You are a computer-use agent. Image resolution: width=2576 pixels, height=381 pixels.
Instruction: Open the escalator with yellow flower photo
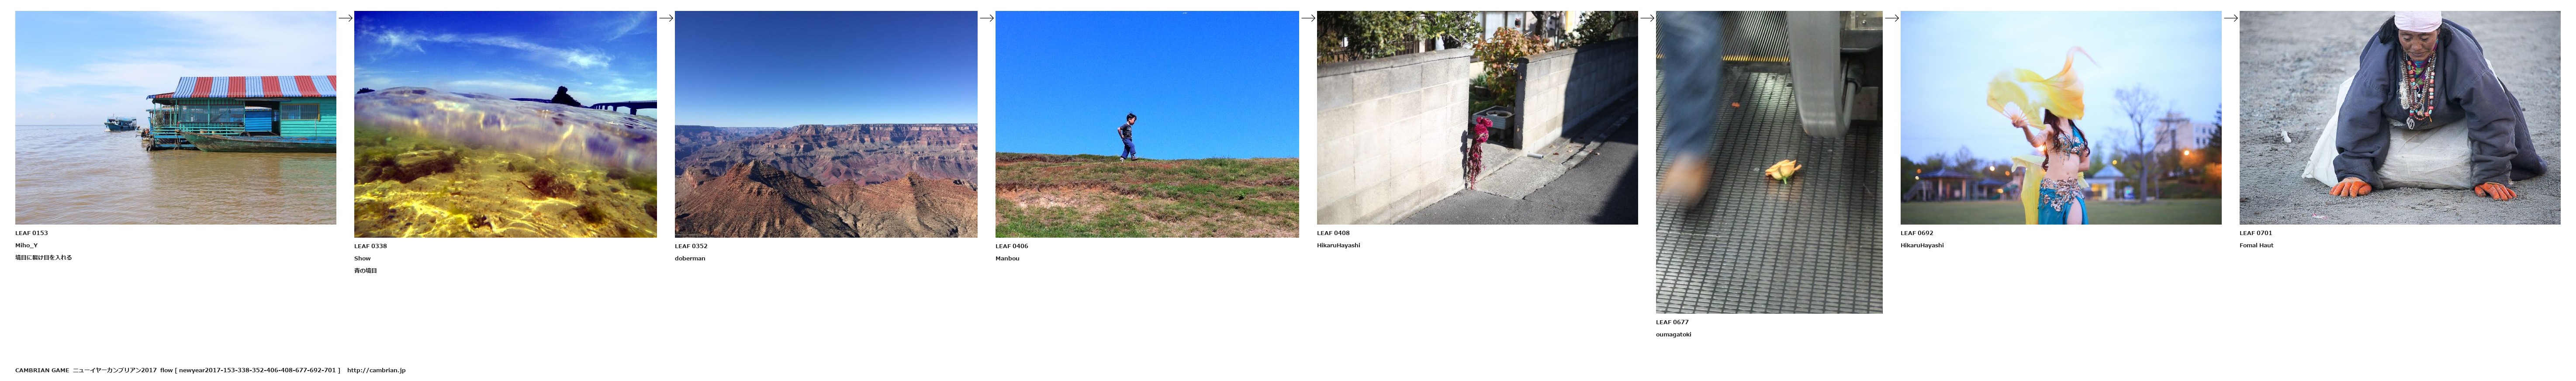[1769, 162]
